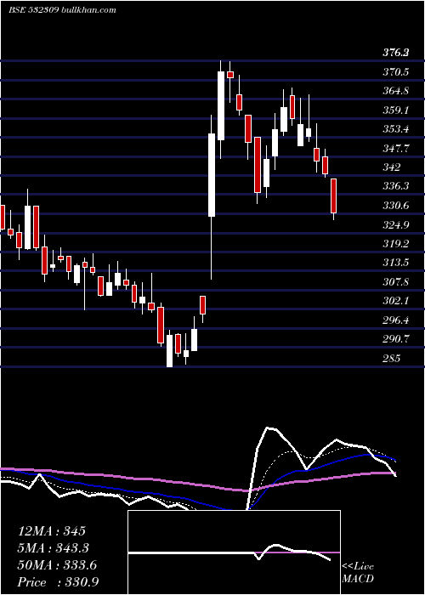
Task: Select the 313.5 price axis label
Action: tap(395, 263)
